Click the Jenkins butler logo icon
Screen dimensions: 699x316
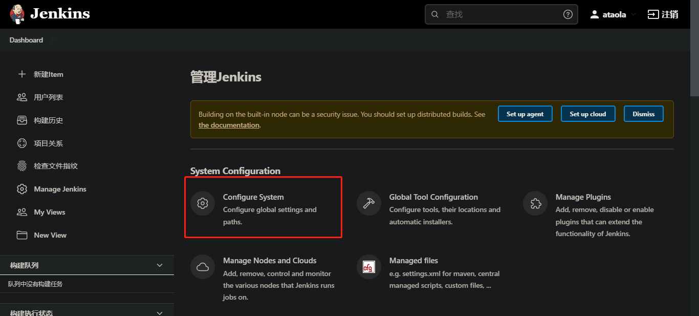[17, 14]
